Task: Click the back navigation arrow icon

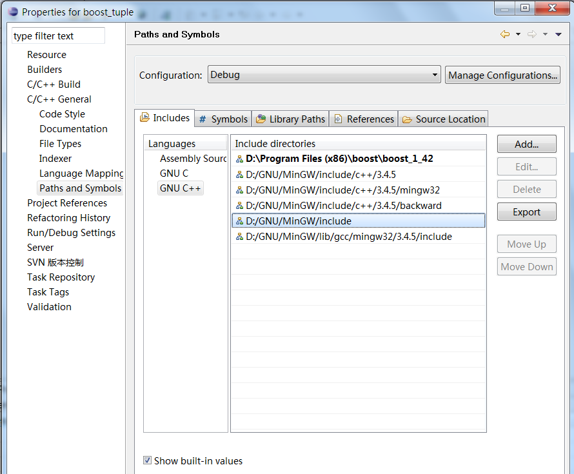Action: (504, 35)
